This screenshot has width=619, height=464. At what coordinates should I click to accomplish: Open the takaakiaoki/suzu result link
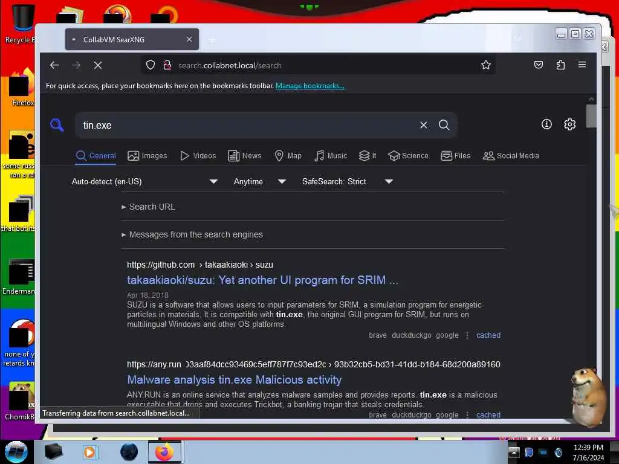[262, 280]
